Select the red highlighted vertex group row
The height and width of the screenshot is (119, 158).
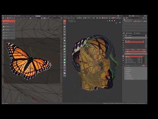pos(135,42)
